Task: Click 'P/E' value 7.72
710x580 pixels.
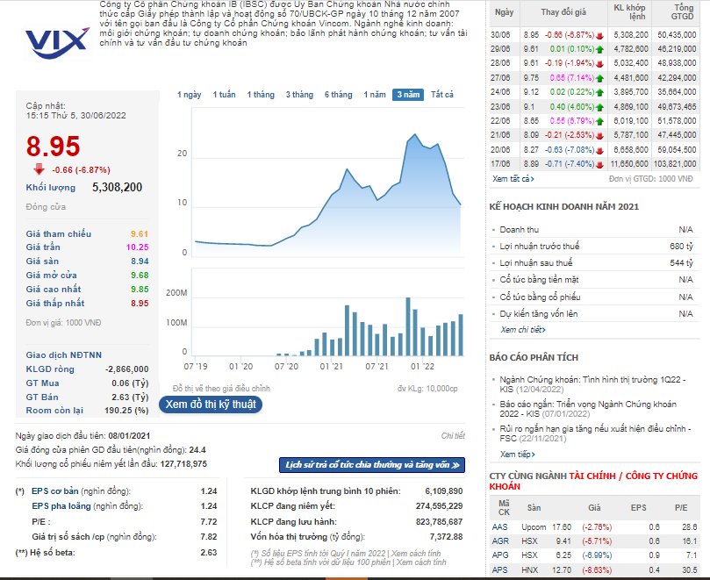Action: click(209, 521)
